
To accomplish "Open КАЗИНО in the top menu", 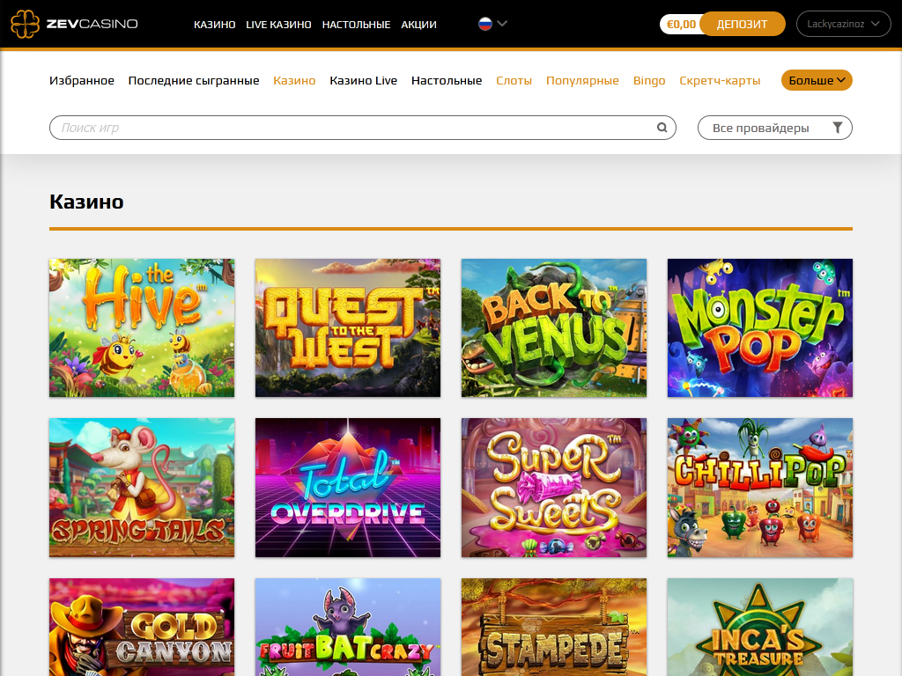I will pyautogui.click(x=215, y=25).
